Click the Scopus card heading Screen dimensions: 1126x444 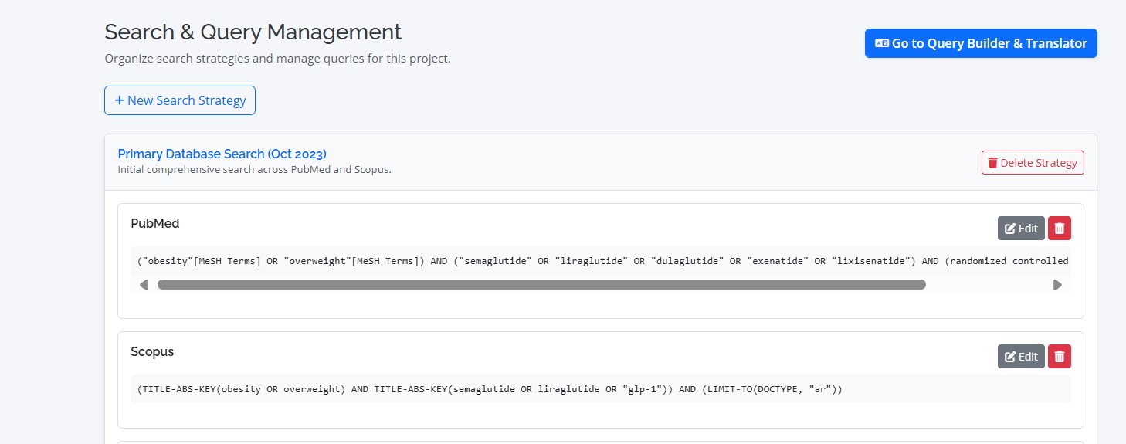152,351
